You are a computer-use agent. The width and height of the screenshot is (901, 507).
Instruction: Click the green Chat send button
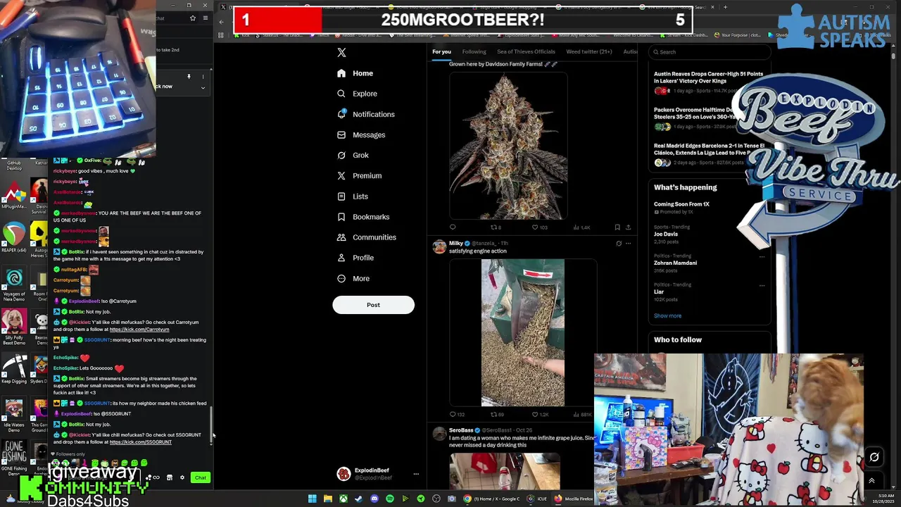[201, 477]
